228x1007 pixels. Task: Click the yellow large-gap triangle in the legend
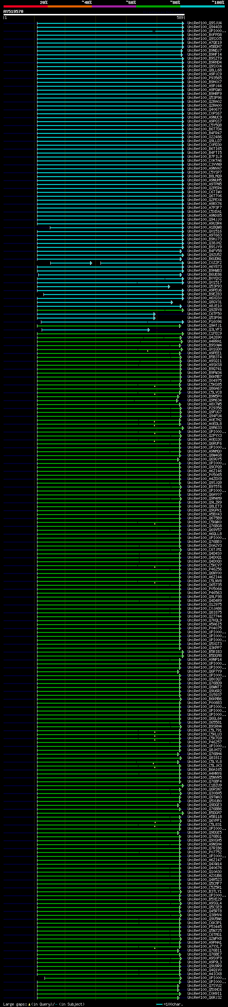[29, 1004]
